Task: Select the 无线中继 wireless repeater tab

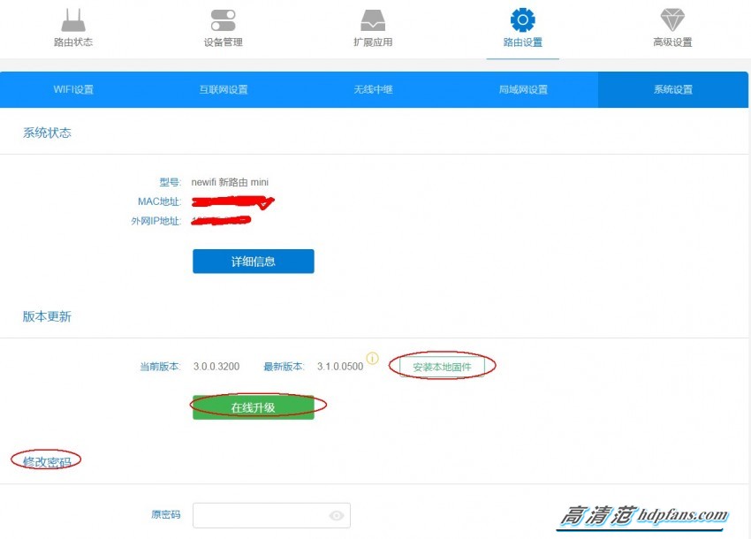Action: (x=373, y=88)
